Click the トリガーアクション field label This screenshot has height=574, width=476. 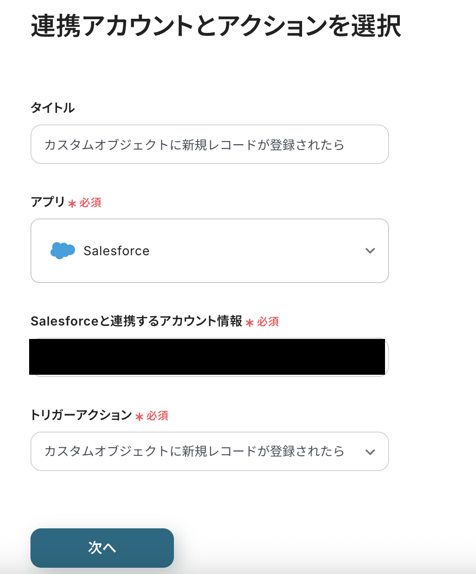[81, 415]
